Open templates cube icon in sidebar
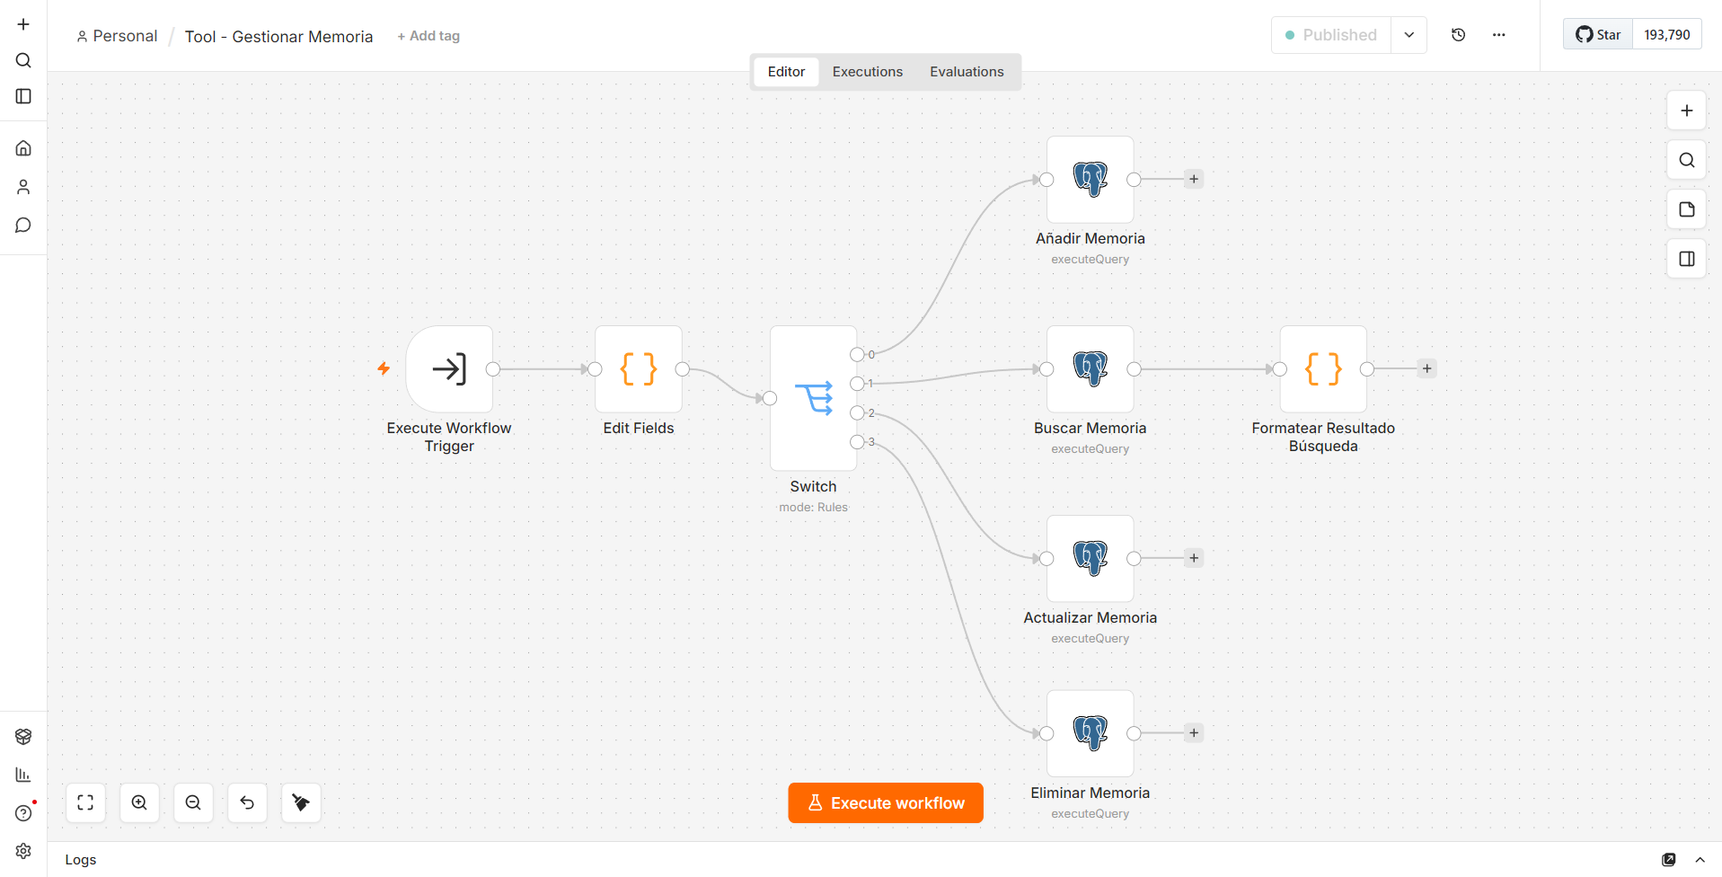Image resolution: width=1722 pixels, height=877 pixels. (23, 737)
